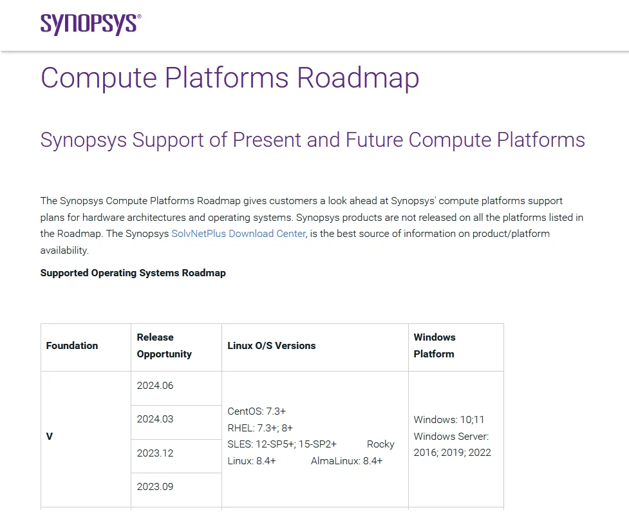Click the 2024.06 release cell
The width and height of the screenshot is (629, 519).
(x=155, y=386)
